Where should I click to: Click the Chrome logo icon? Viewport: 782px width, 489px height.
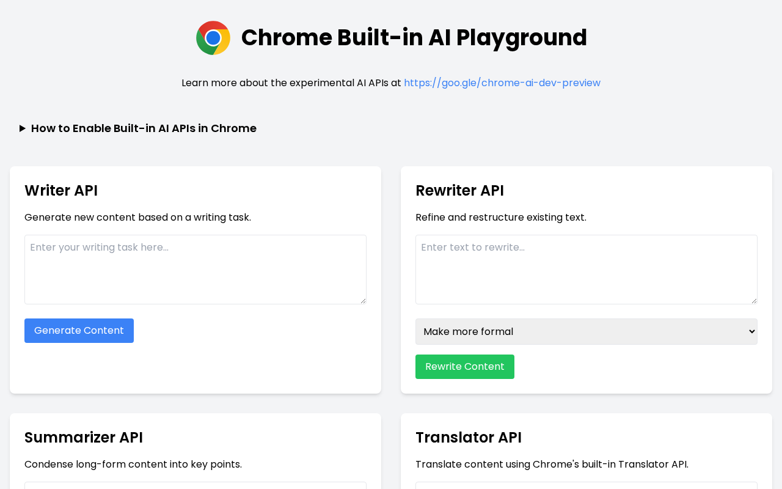[213, 38]
